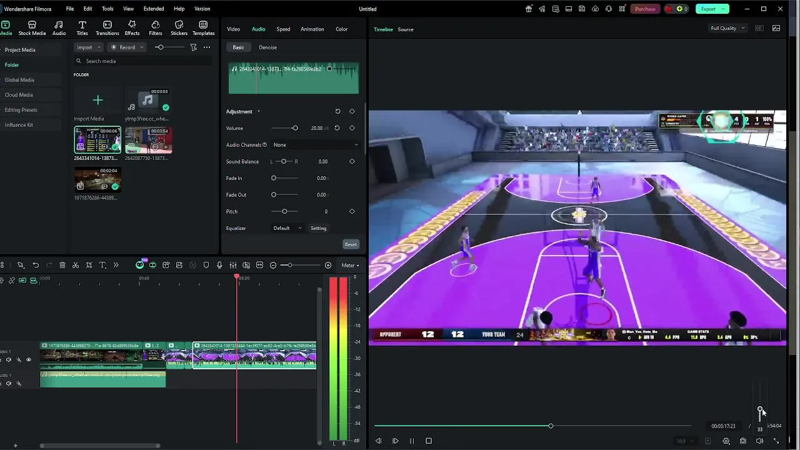
Task: Toggle Volume keyframe diamond
Action: 352,128
